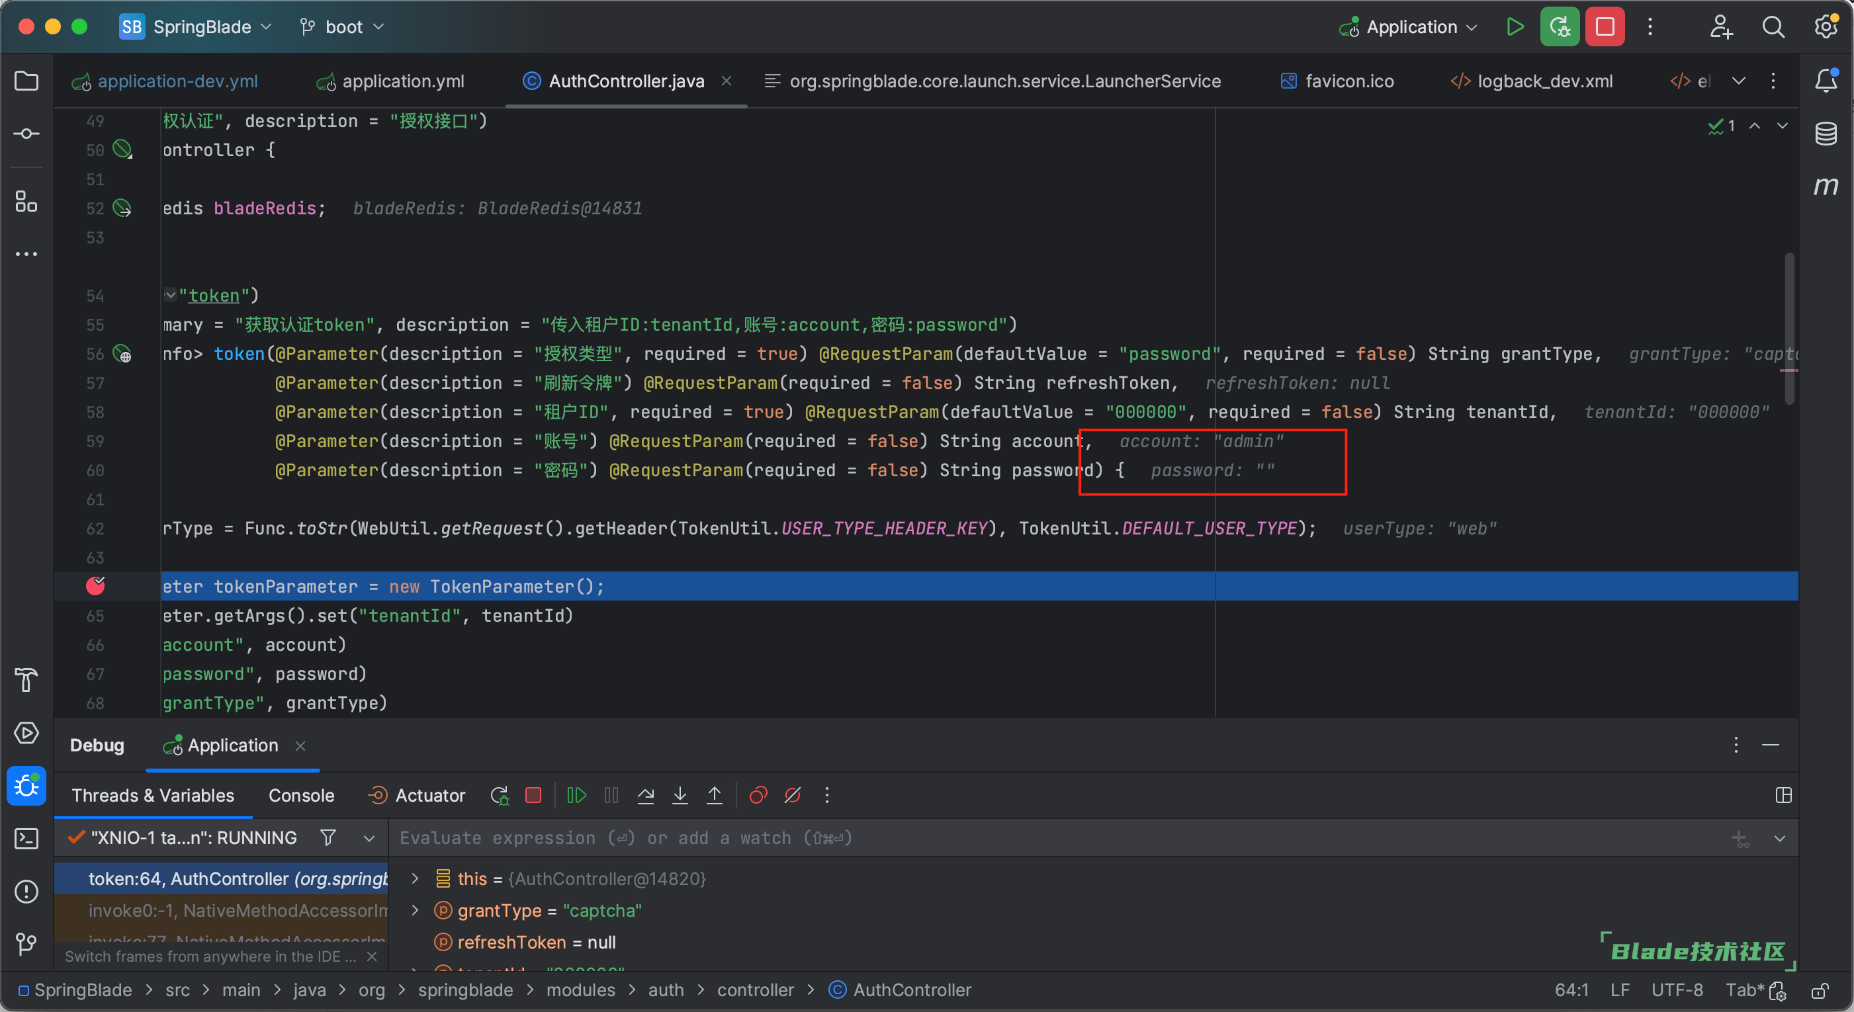
Task: Toggle Mute Breakpoints in debug toolbar
Action: point(793,796)
